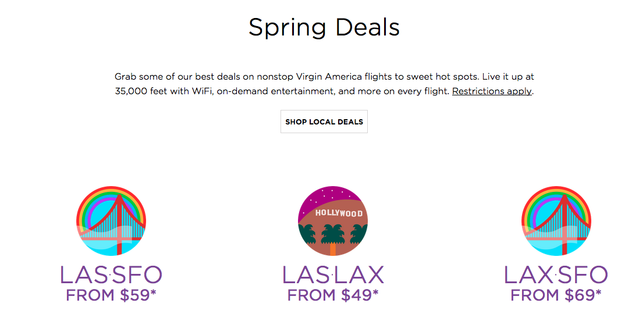Click the FROM $69* fare
Image resolution: width=639 pixels, height=321 pixels.
pyautogui.click(x=556, y=295)
